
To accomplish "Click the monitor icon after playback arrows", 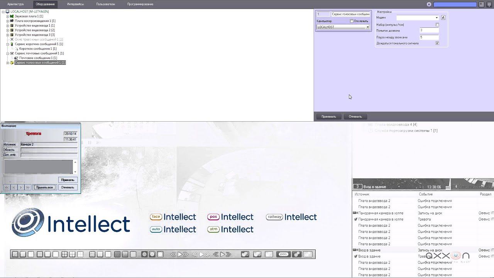I will [x=245, y=254].
